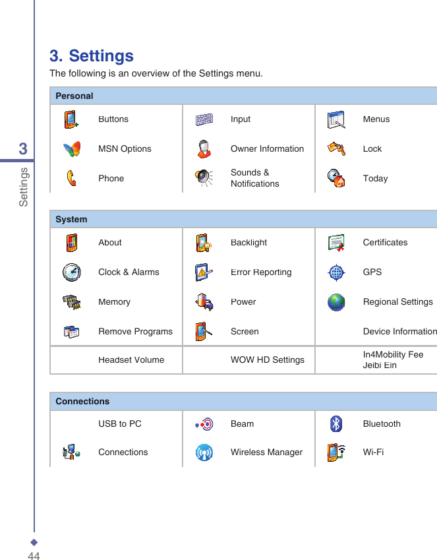Select the Personal section header
The width and height of the screenshot is (437, 560).
pos(243,96)
